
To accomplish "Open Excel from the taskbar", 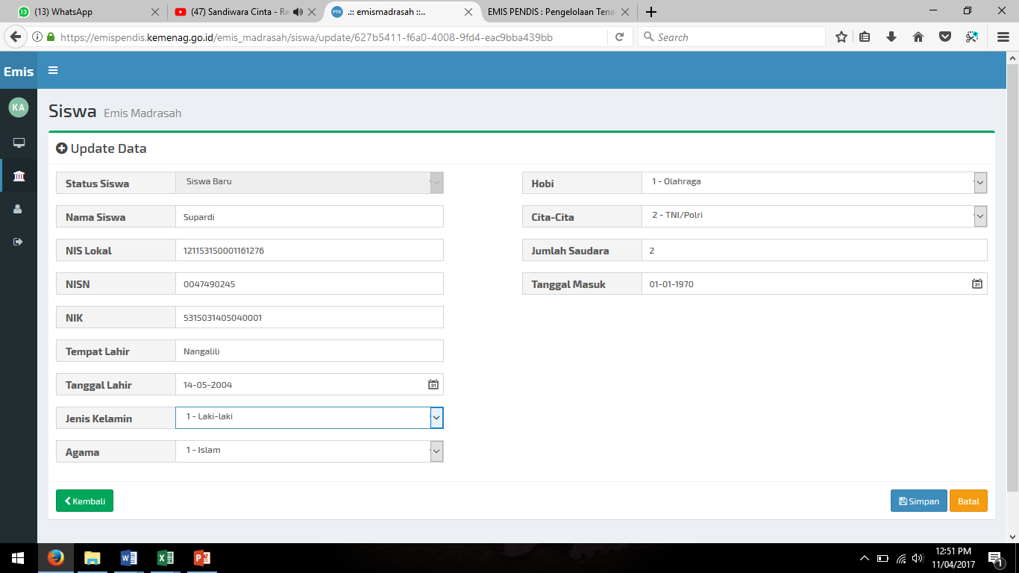I will pos(166,558).
